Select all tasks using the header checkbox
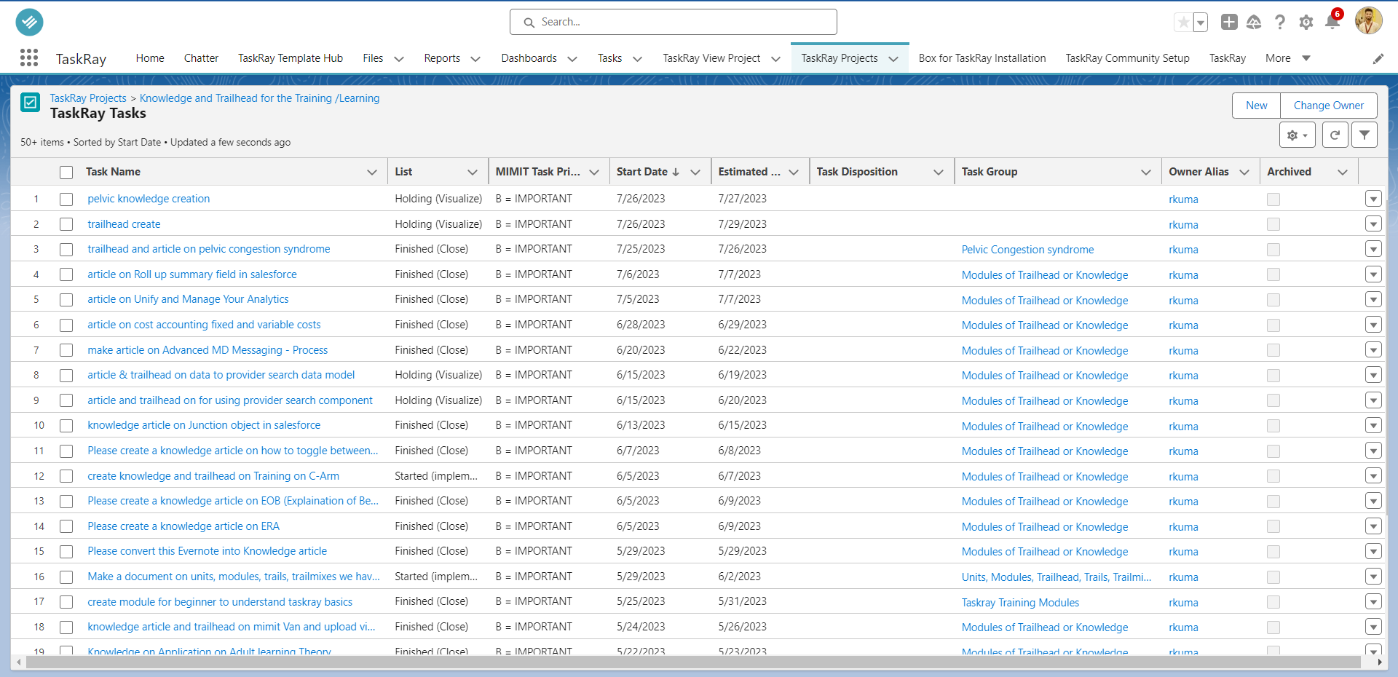The height and width of the screenshot is (677, 1398). click(x=66, y=172)
